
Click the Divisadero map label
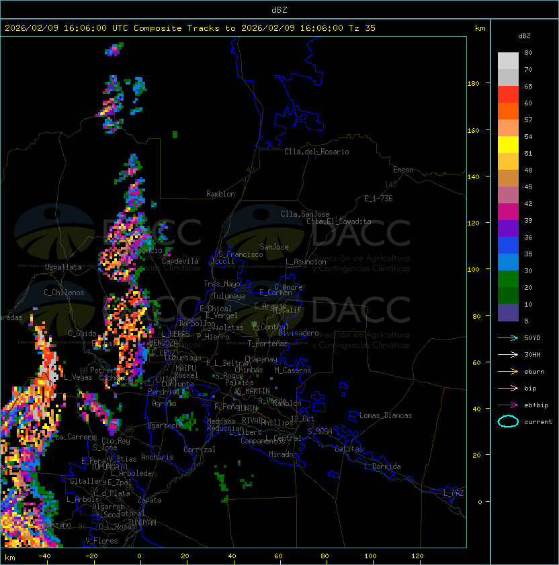299,333
